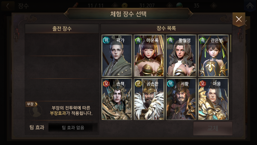
Task: Pick the 관은병 general card
Action: point(213,55)
